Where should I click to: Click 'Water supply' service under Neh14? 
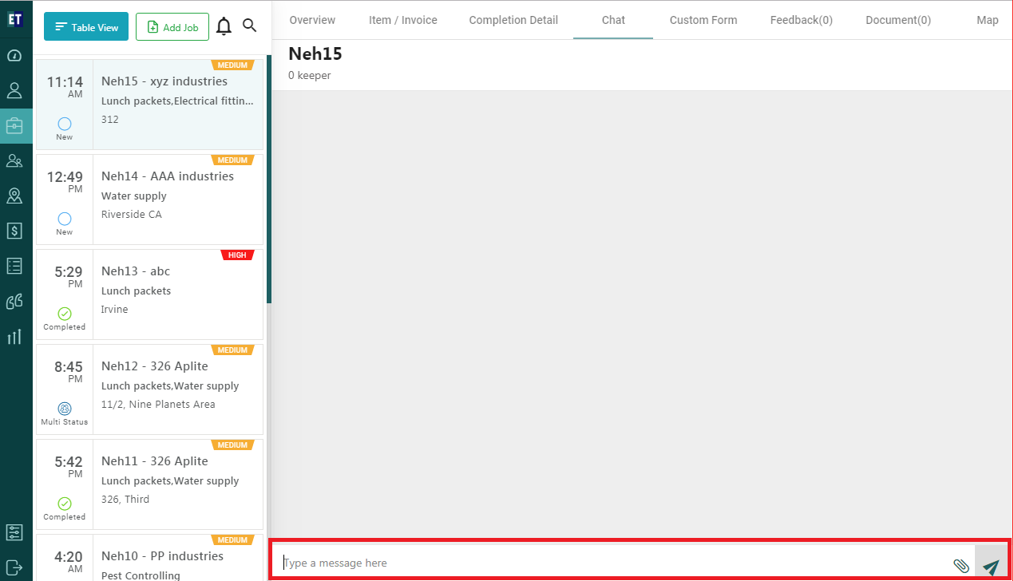(134, 196)
